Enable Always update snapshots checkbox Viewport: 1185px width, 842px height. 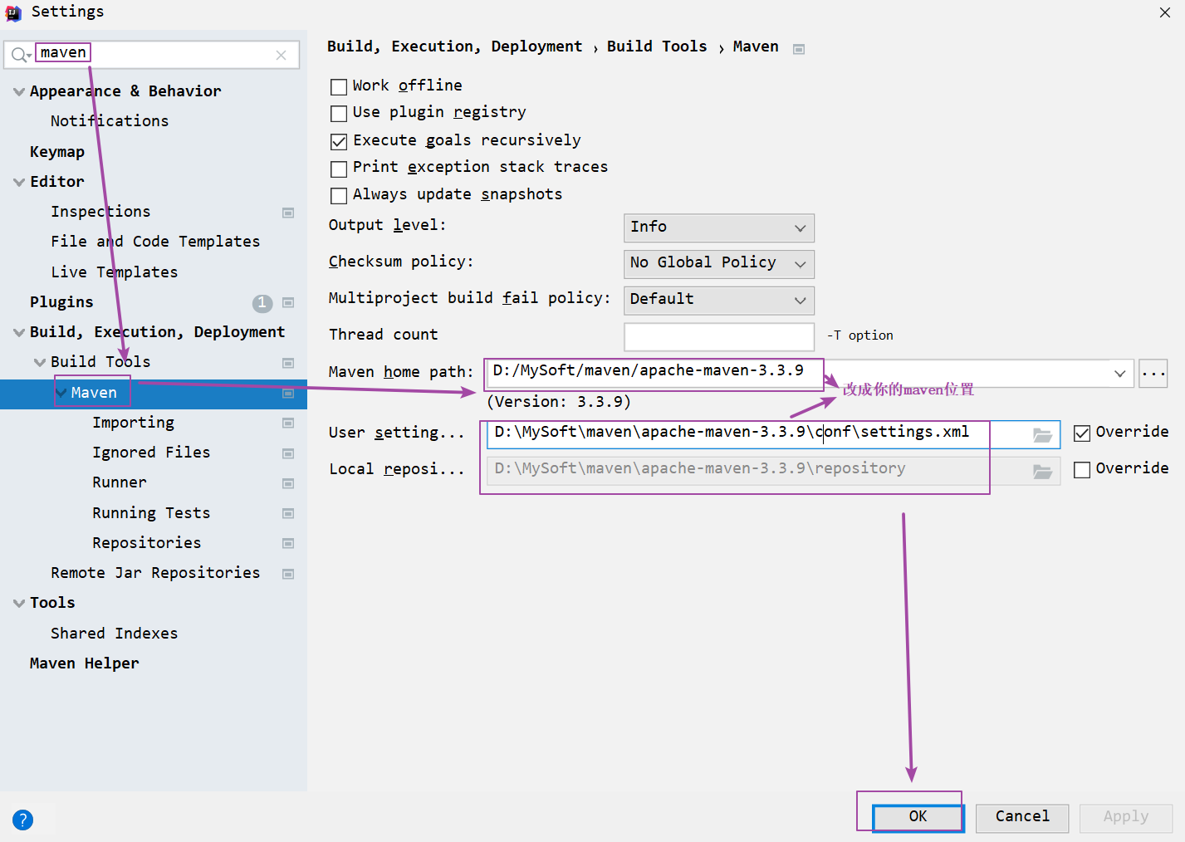(x=339, y=195)
